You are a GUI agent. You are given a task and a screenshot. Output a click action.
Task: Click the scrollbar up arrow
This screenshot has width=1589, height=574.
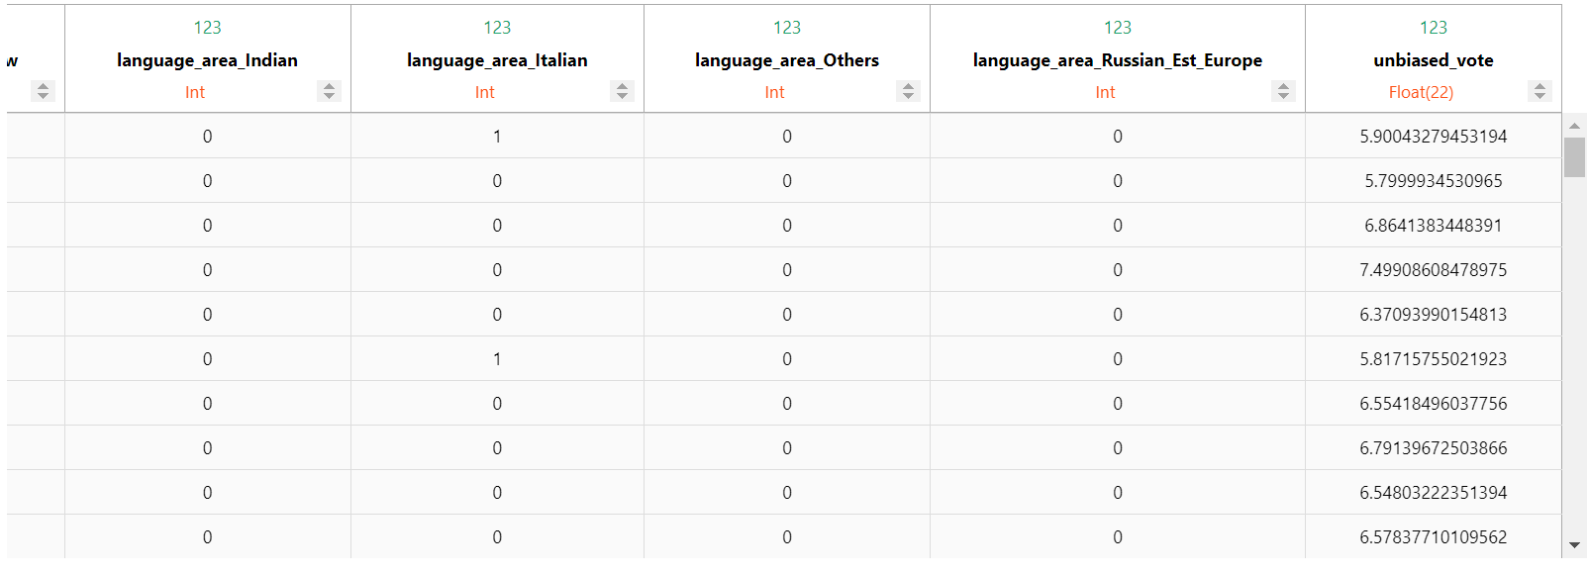[1574, 126]
